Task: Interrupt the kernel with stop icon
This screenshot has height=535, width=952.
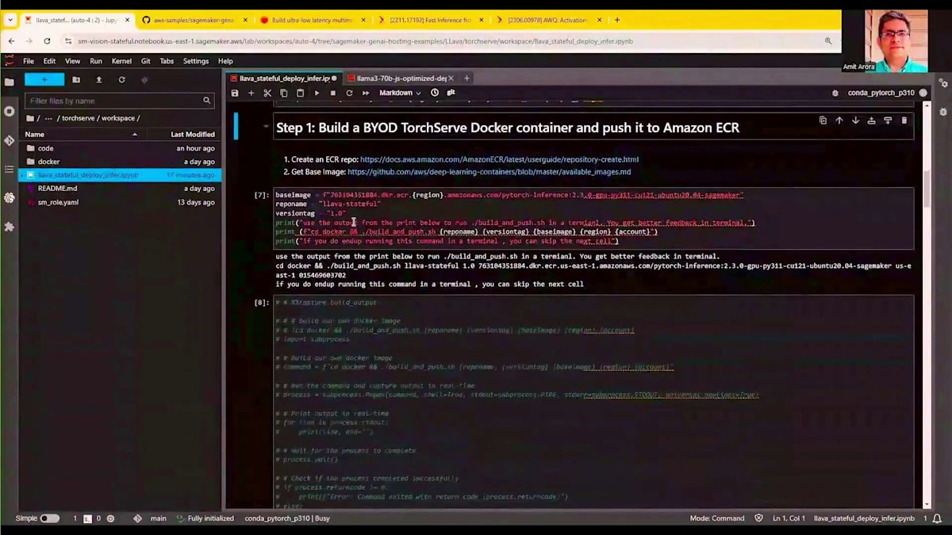Action: pyautogui.click(x=332, y=93)
